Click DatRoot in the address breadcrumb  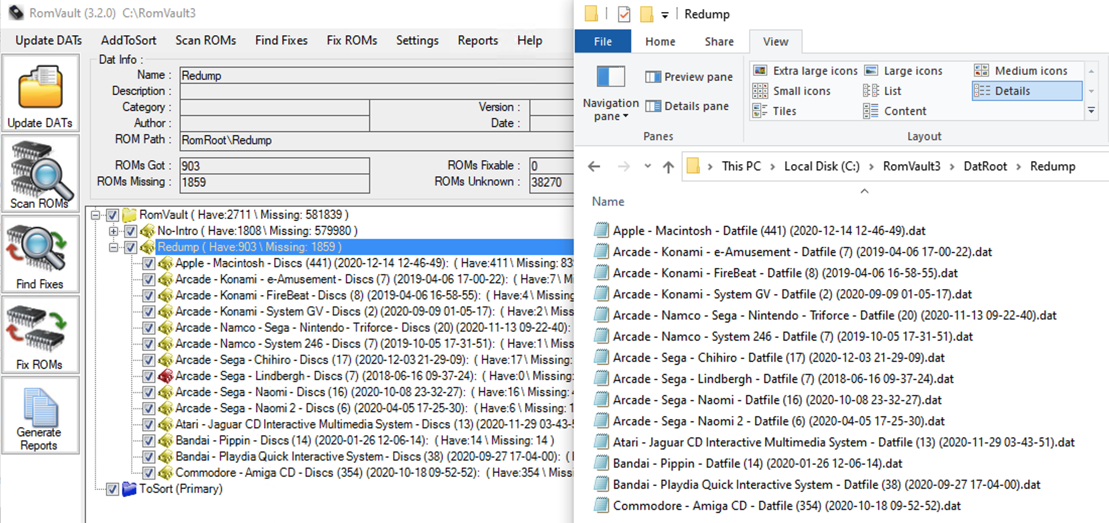tap(985, 166)
